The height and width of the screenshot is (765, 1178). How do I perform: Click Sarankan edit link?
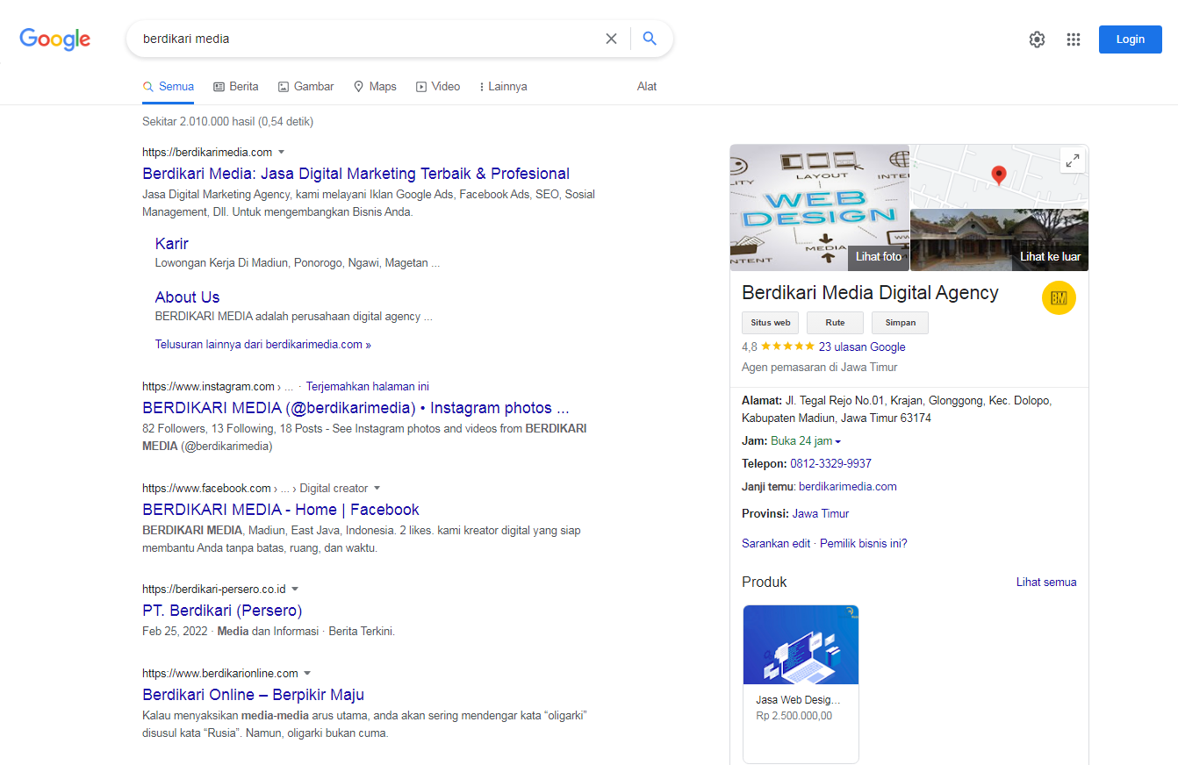click(776, 544)
